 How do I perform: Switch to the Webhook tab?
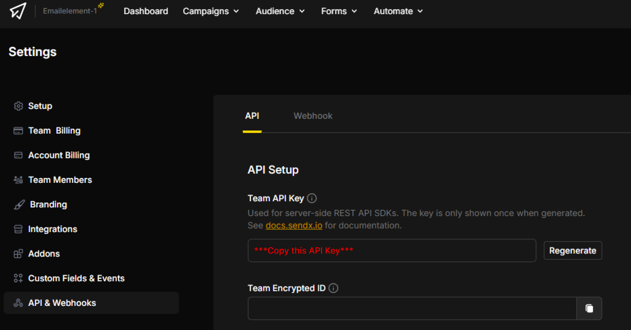[313, 116]
